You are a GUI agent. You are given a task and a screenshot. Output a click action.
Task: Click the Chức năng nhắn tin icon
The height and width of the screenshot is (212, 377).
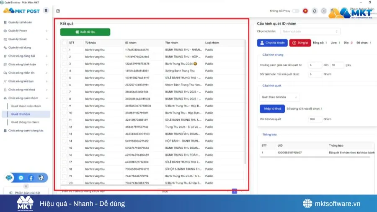[x=5, y=73]
